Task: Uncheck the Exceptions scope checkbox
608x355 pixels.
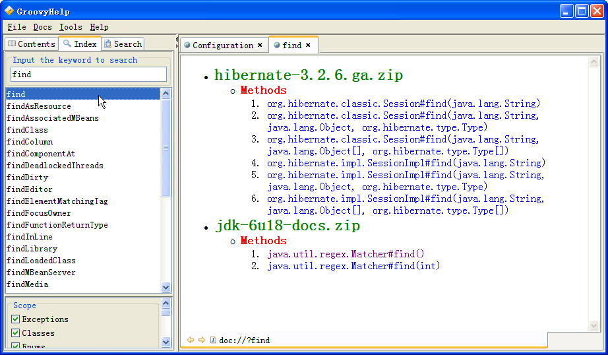Action: pyautogui.click(x=16, y=319)
